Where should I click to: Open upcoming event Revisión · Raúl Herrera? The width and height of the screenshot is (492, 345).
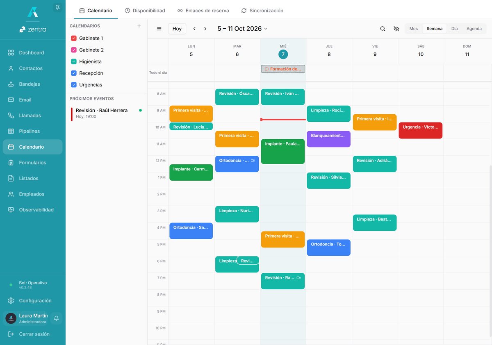pyautogui.click(x=106, y=114)
